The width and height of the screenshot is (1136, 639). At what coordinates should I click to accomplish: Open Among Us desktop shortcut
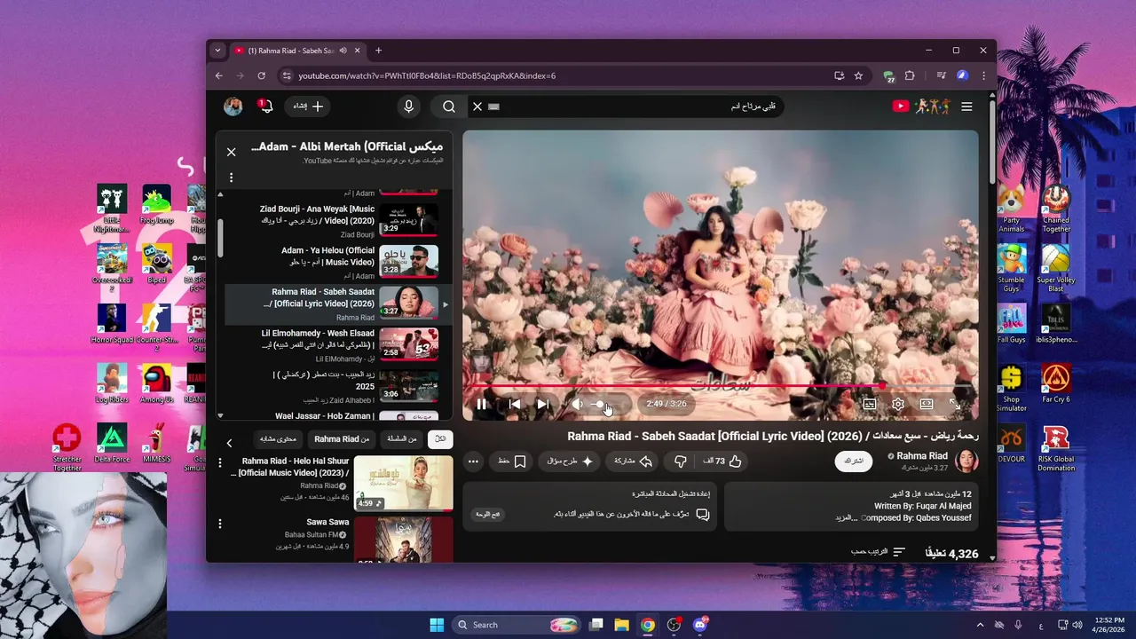coord(157,383)
